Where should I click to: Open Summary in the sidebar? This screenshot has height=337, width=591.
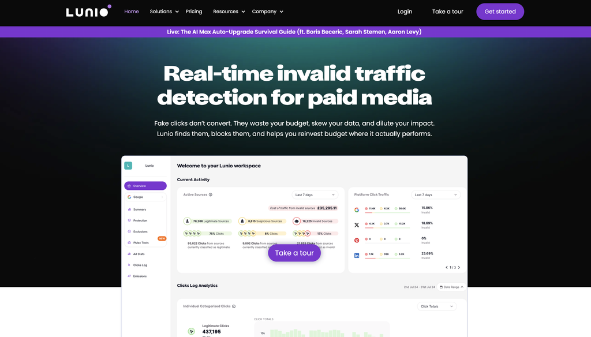tap(140, 209)
